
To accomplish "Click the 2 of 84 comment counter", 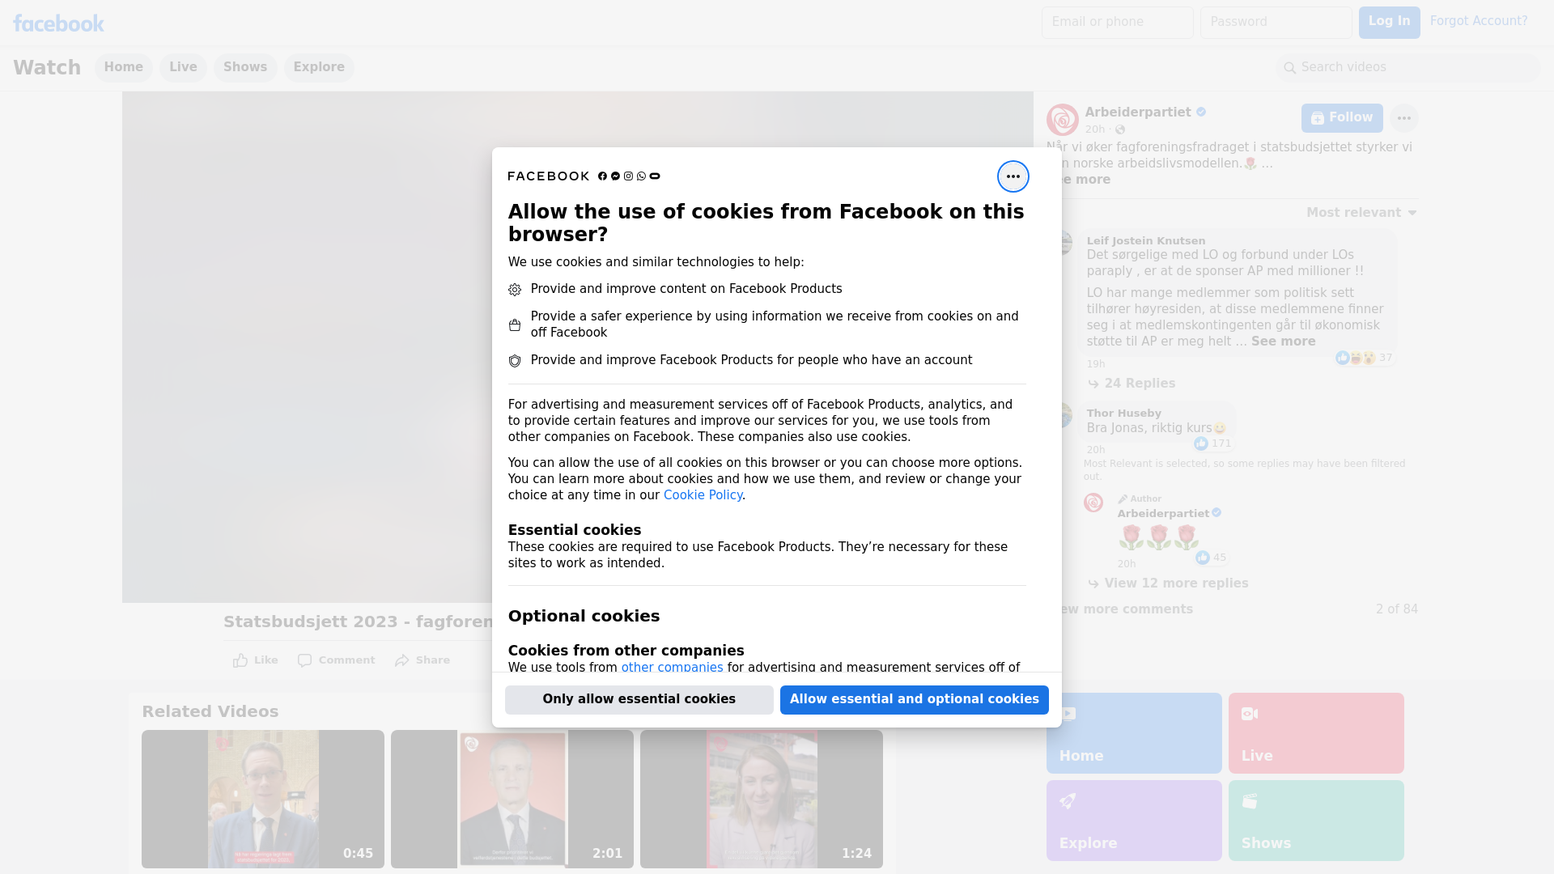I will (1396, 609).
